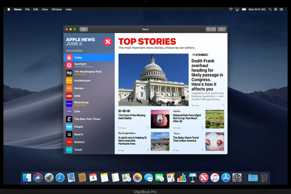Click the Dislike story broken-heart icon
This screenshot has width=291, height=194.
point(214,29)
